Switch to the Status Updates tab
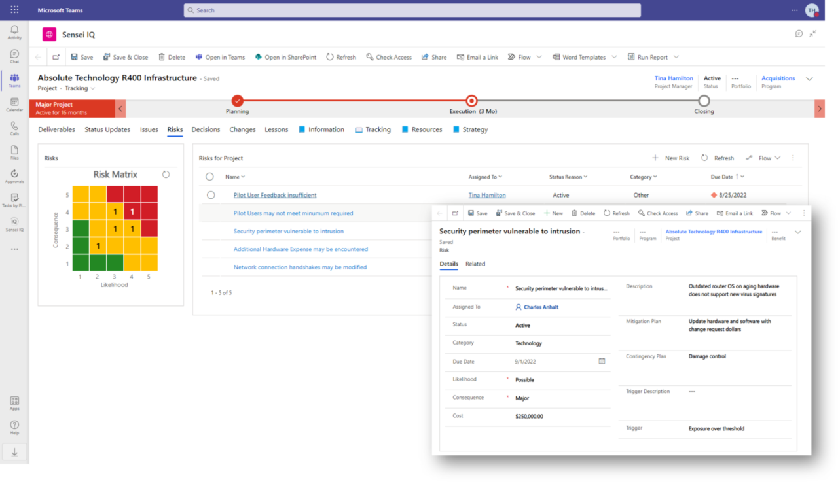Viewport: 838px width, 482px height. (107, 129)
